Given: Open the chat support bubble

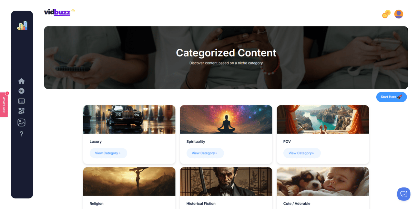Looking at the screenshot, I should pos(404,194).
